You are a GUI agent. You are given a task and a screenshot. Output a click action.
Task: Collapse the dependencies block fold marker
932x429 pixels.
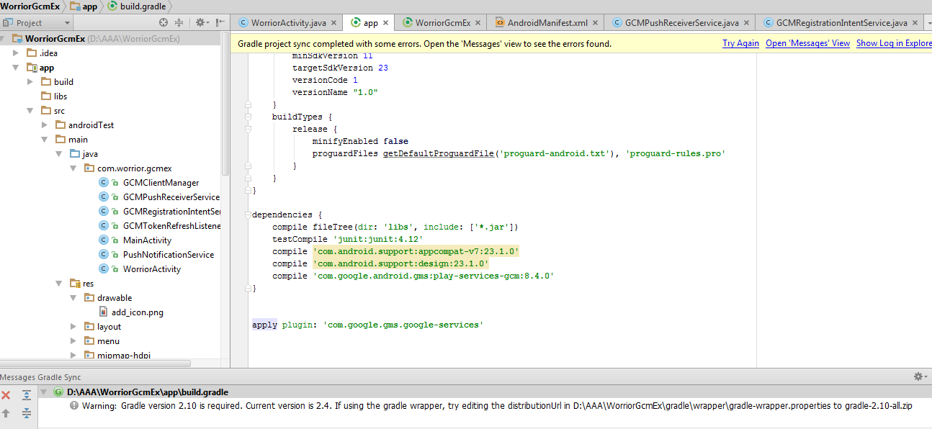point(248,214)
